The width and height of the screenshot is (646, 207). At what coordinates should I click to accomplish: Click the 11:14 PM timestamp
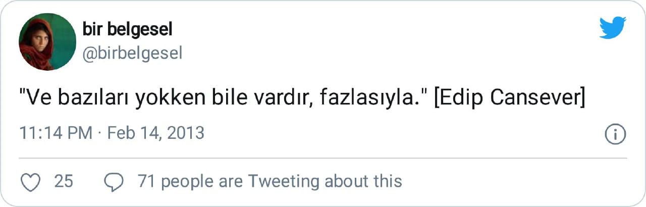[x=56, y=133]
